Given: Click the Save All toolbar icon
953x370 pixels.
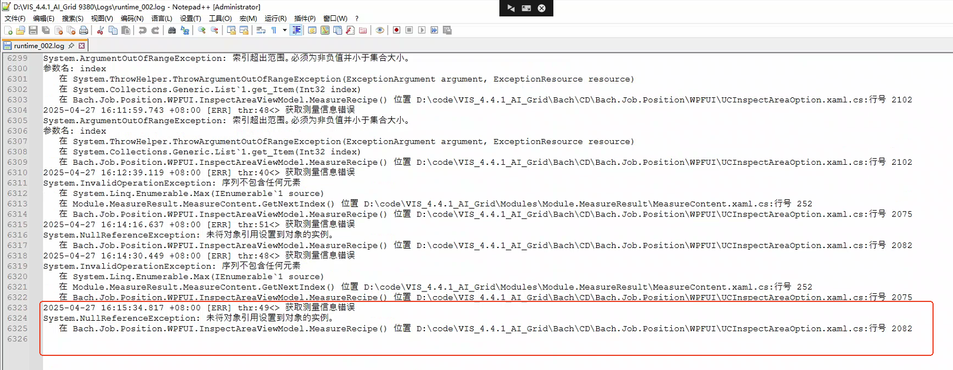Looking at the screenshot, I should coord(46,30).
